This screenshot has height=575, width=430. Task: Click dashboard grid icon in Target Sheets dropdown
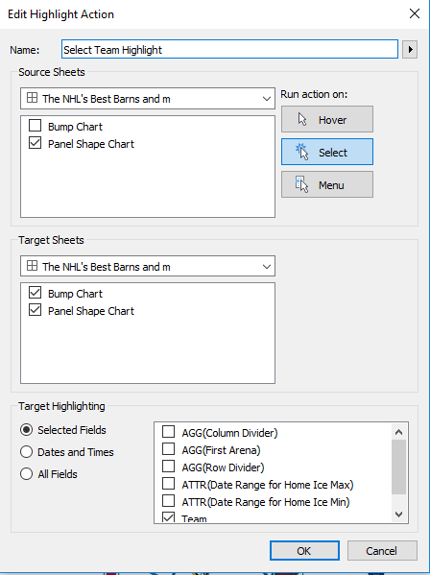pyautogui.click(x=33, y=266)
